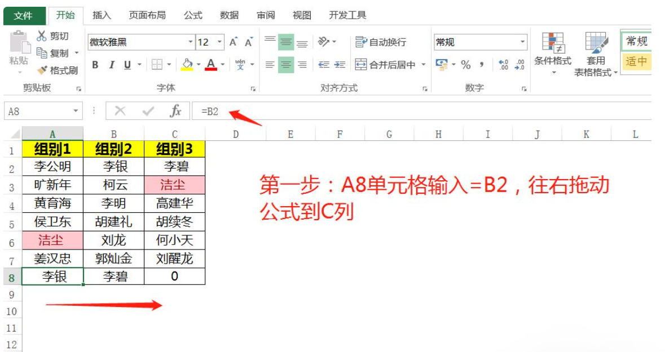Click the Insert Function fx icon

pos(175,111)
